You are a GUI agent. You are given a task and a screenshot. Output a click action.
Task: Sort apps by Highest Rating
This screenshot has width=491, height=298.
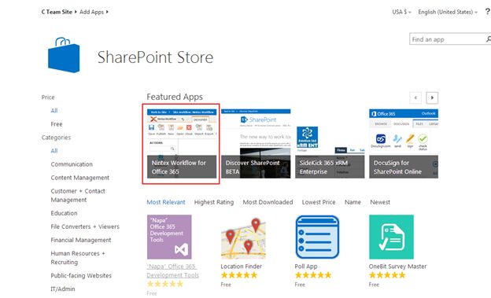tap(214, 202)
